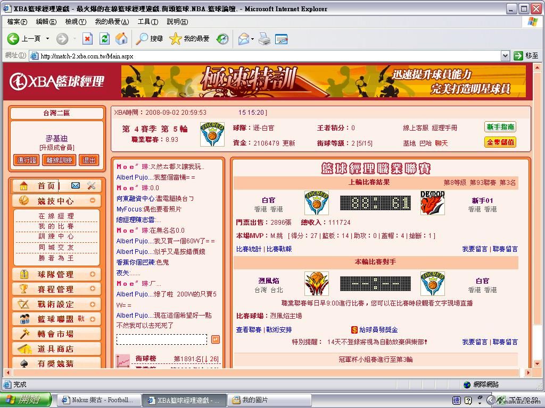Open the address bar dropdown arrow

(x=505, y=56)
